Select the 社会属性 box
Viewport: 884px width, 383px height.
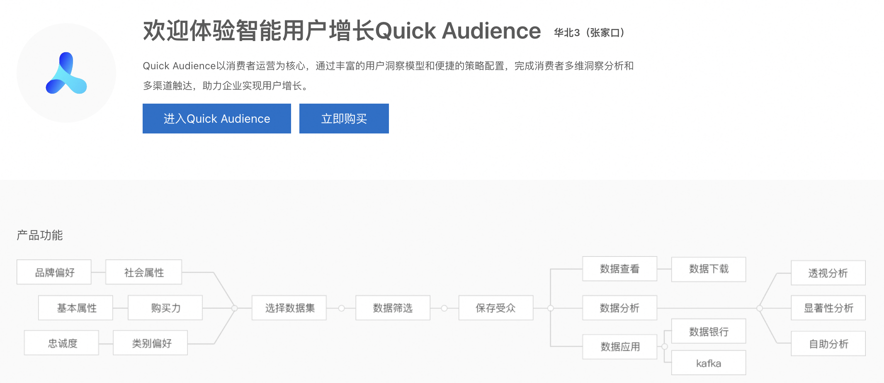tap(143, 272)
